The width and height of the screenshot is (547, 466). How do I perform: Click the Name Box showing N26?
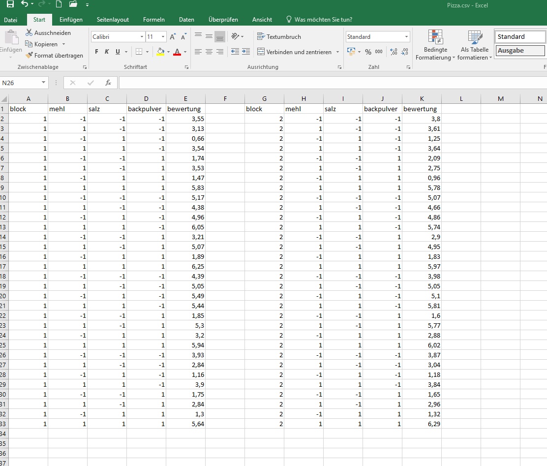pyautogui.click(x=21, y=83)
